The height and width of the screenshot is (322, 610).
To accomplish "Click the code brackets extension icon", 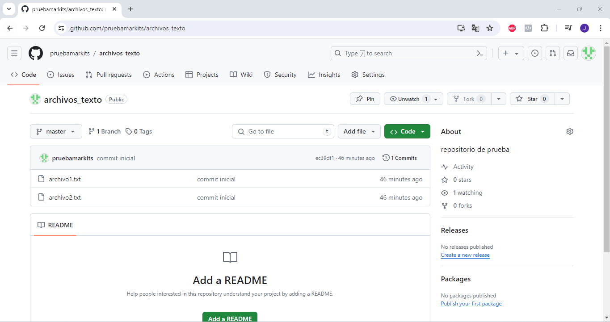I will click(x=528, y=28).
